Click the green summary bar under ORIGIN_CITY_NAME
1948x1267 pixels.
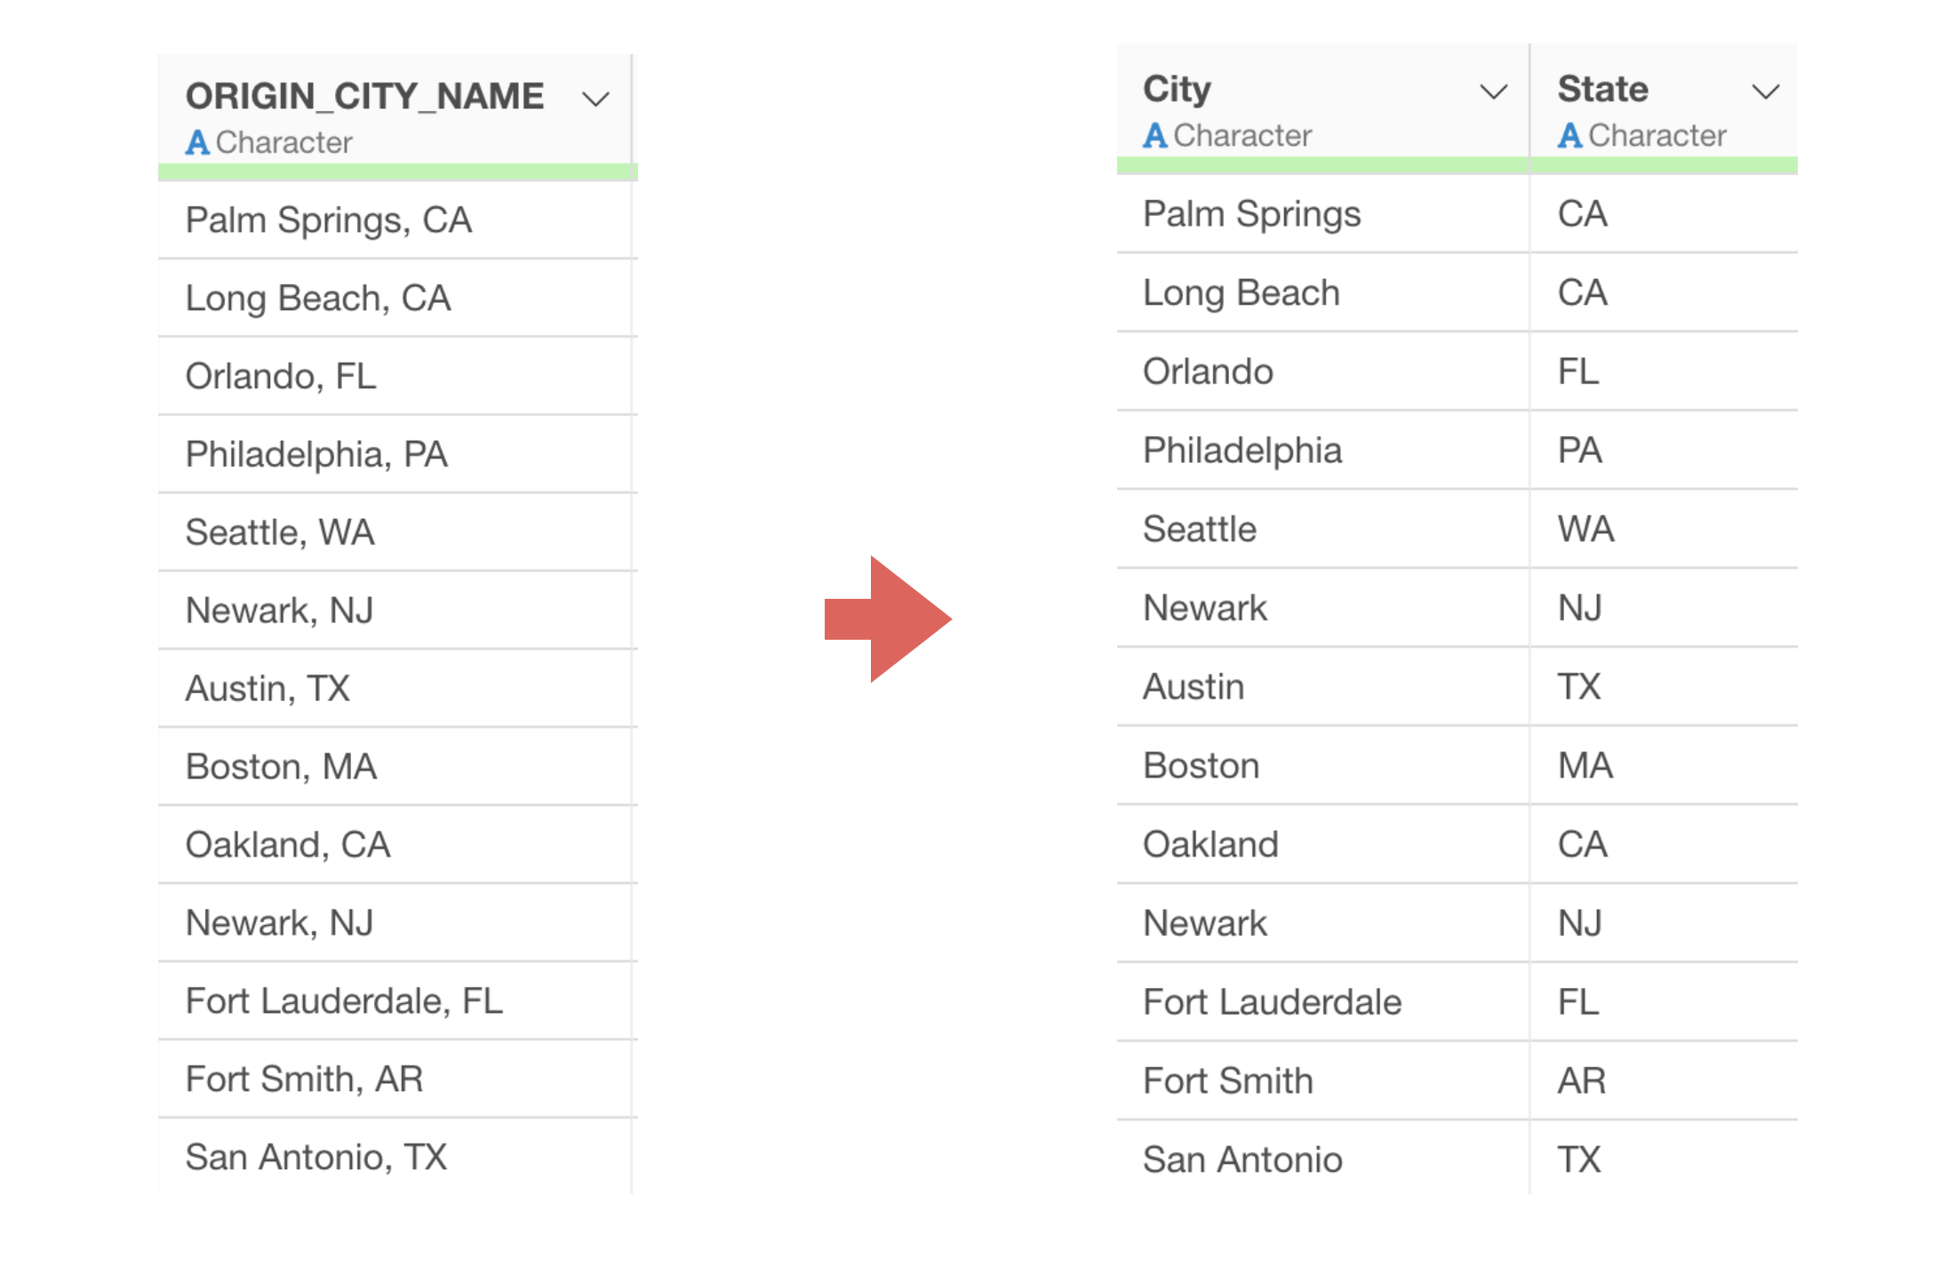coord(397,172)
